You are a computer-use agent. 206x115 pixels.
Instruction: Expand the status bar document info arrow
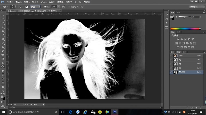(43, 104)
